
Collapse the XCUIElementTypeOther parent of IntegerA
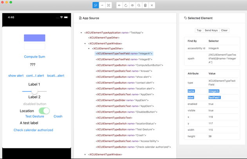[x=89, y=49]
